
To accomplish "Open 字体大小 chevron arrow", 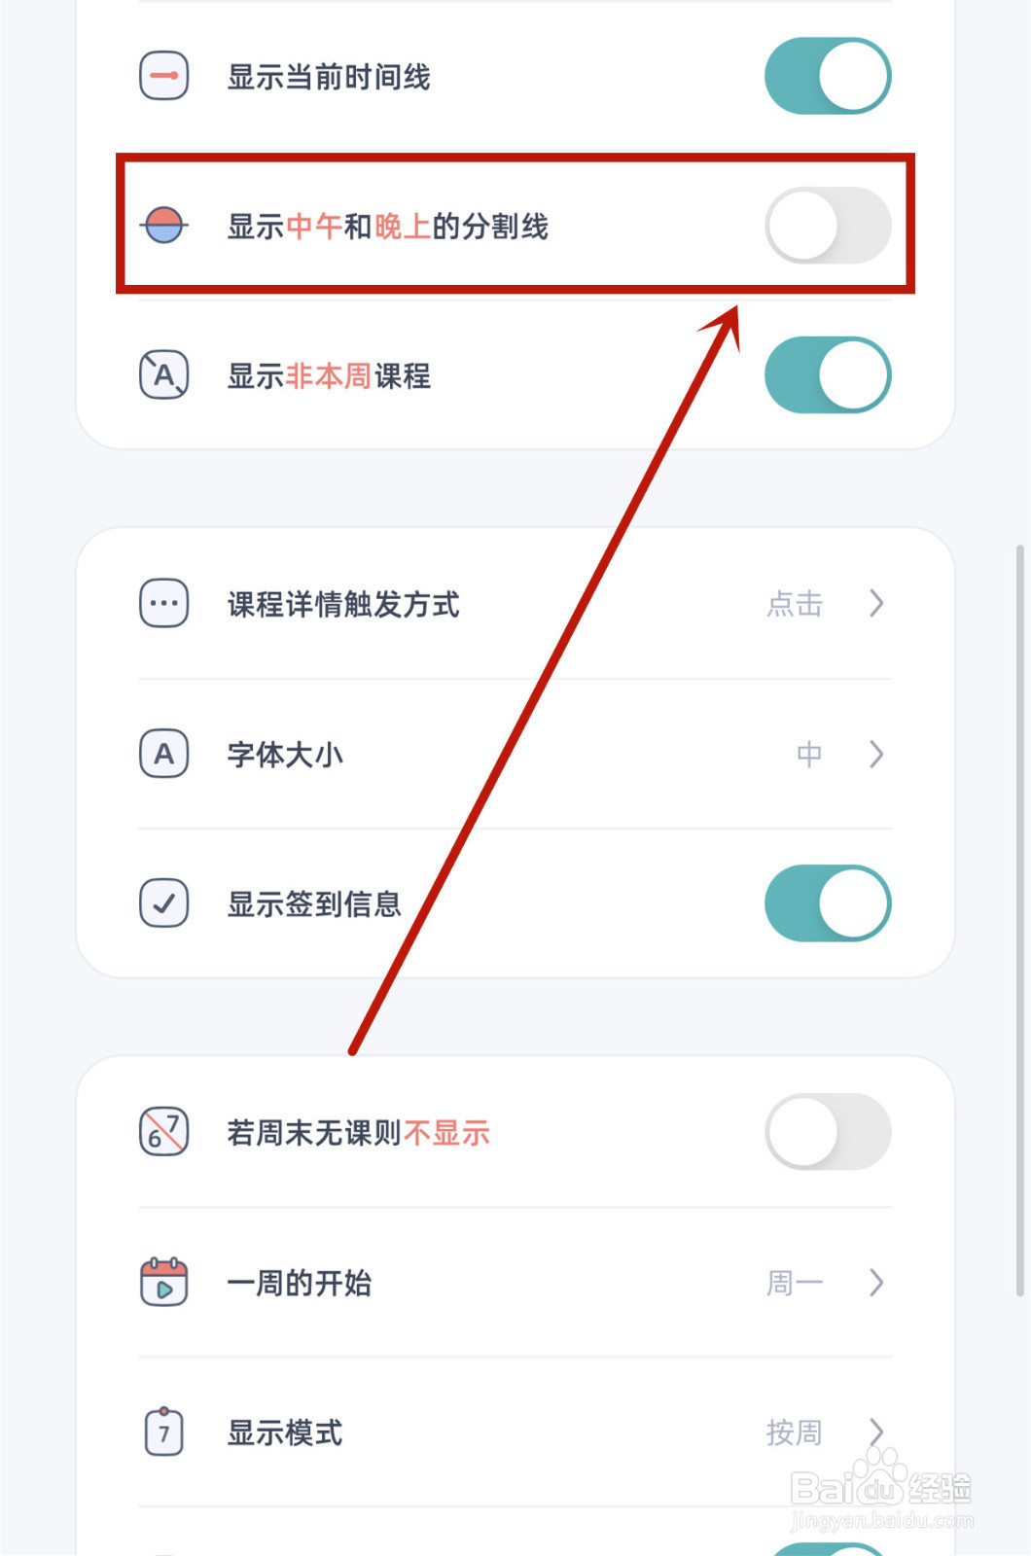I will pyautogui.click(x=876, y=754).
